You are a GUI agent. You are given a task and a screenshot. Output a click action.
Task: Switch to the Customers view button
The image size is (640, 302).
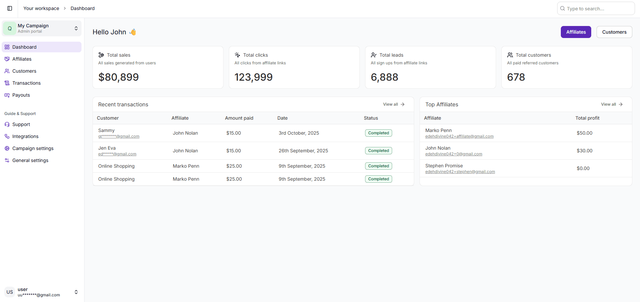coord(614,32)
